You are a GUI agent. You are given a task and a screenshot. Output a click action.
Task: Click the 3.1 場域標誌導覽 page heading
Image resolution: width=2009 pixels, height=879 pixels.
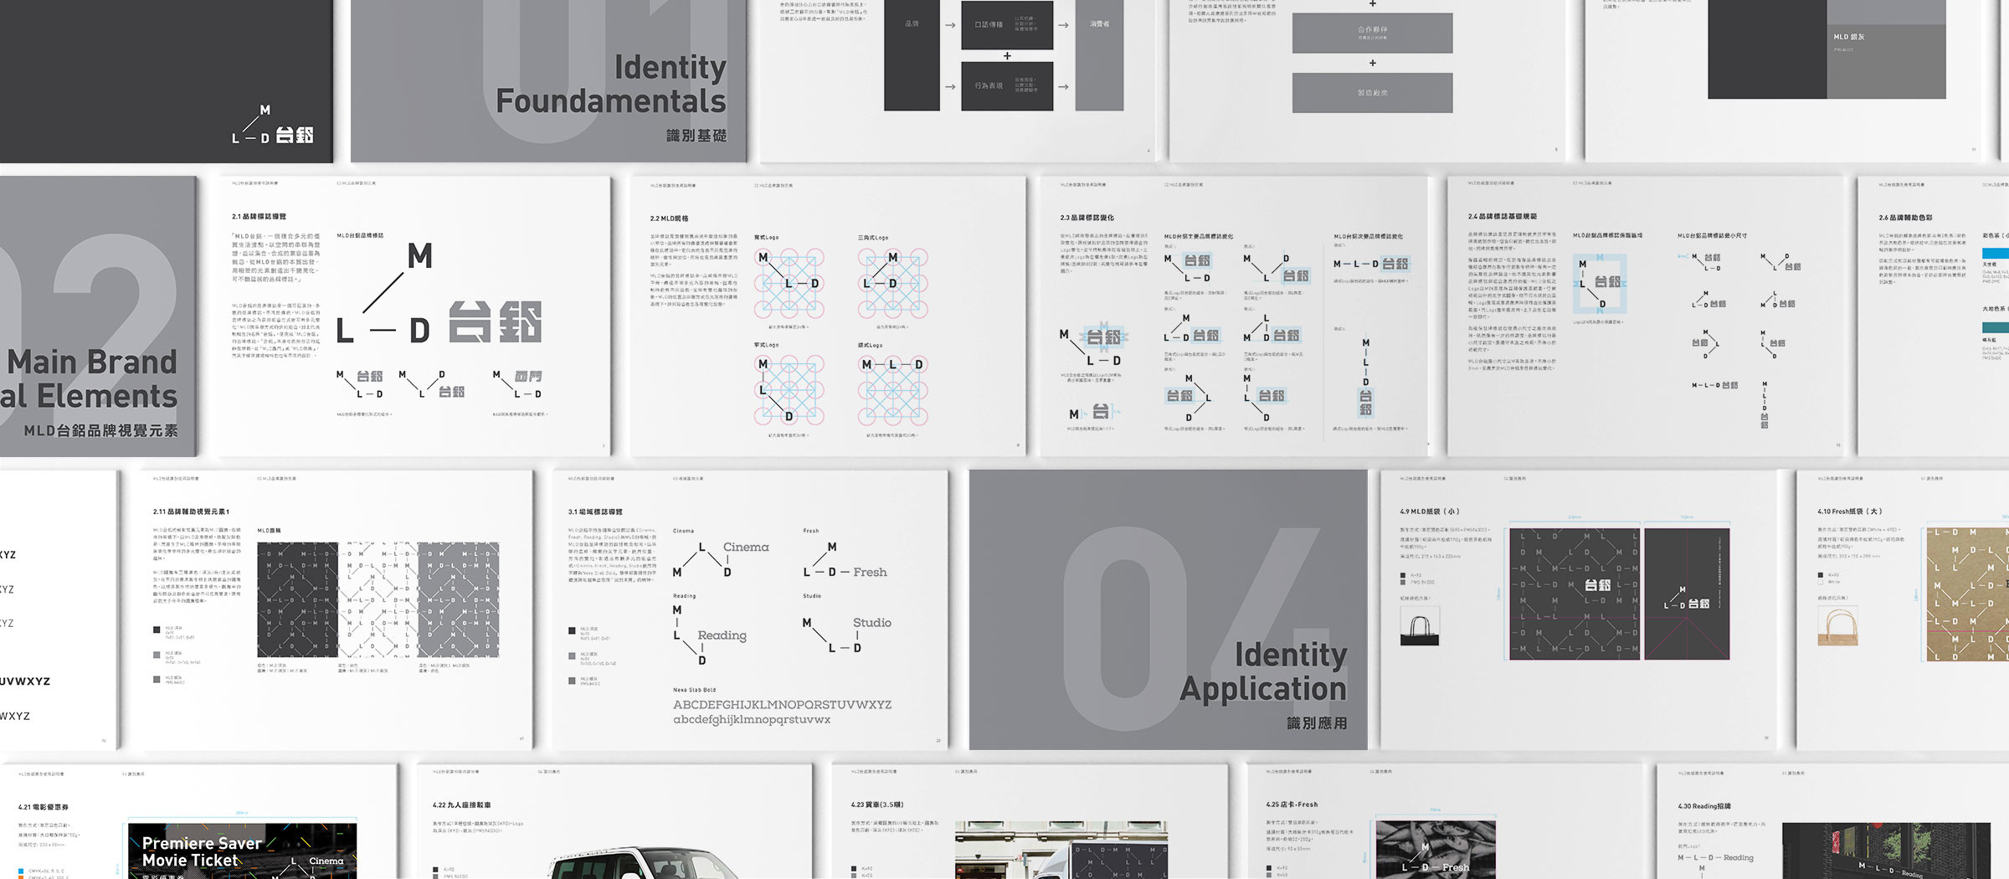pyautogui.click(x=595, y=511)
